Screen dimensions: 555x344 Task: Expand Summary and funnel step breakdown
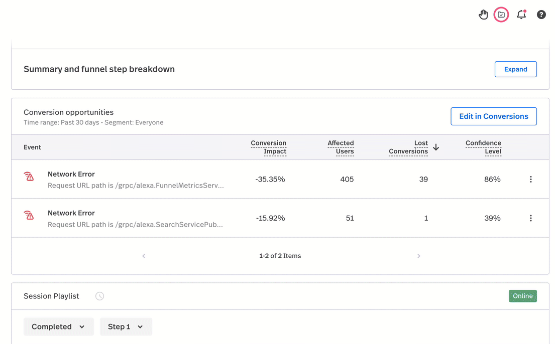[515, 69]
